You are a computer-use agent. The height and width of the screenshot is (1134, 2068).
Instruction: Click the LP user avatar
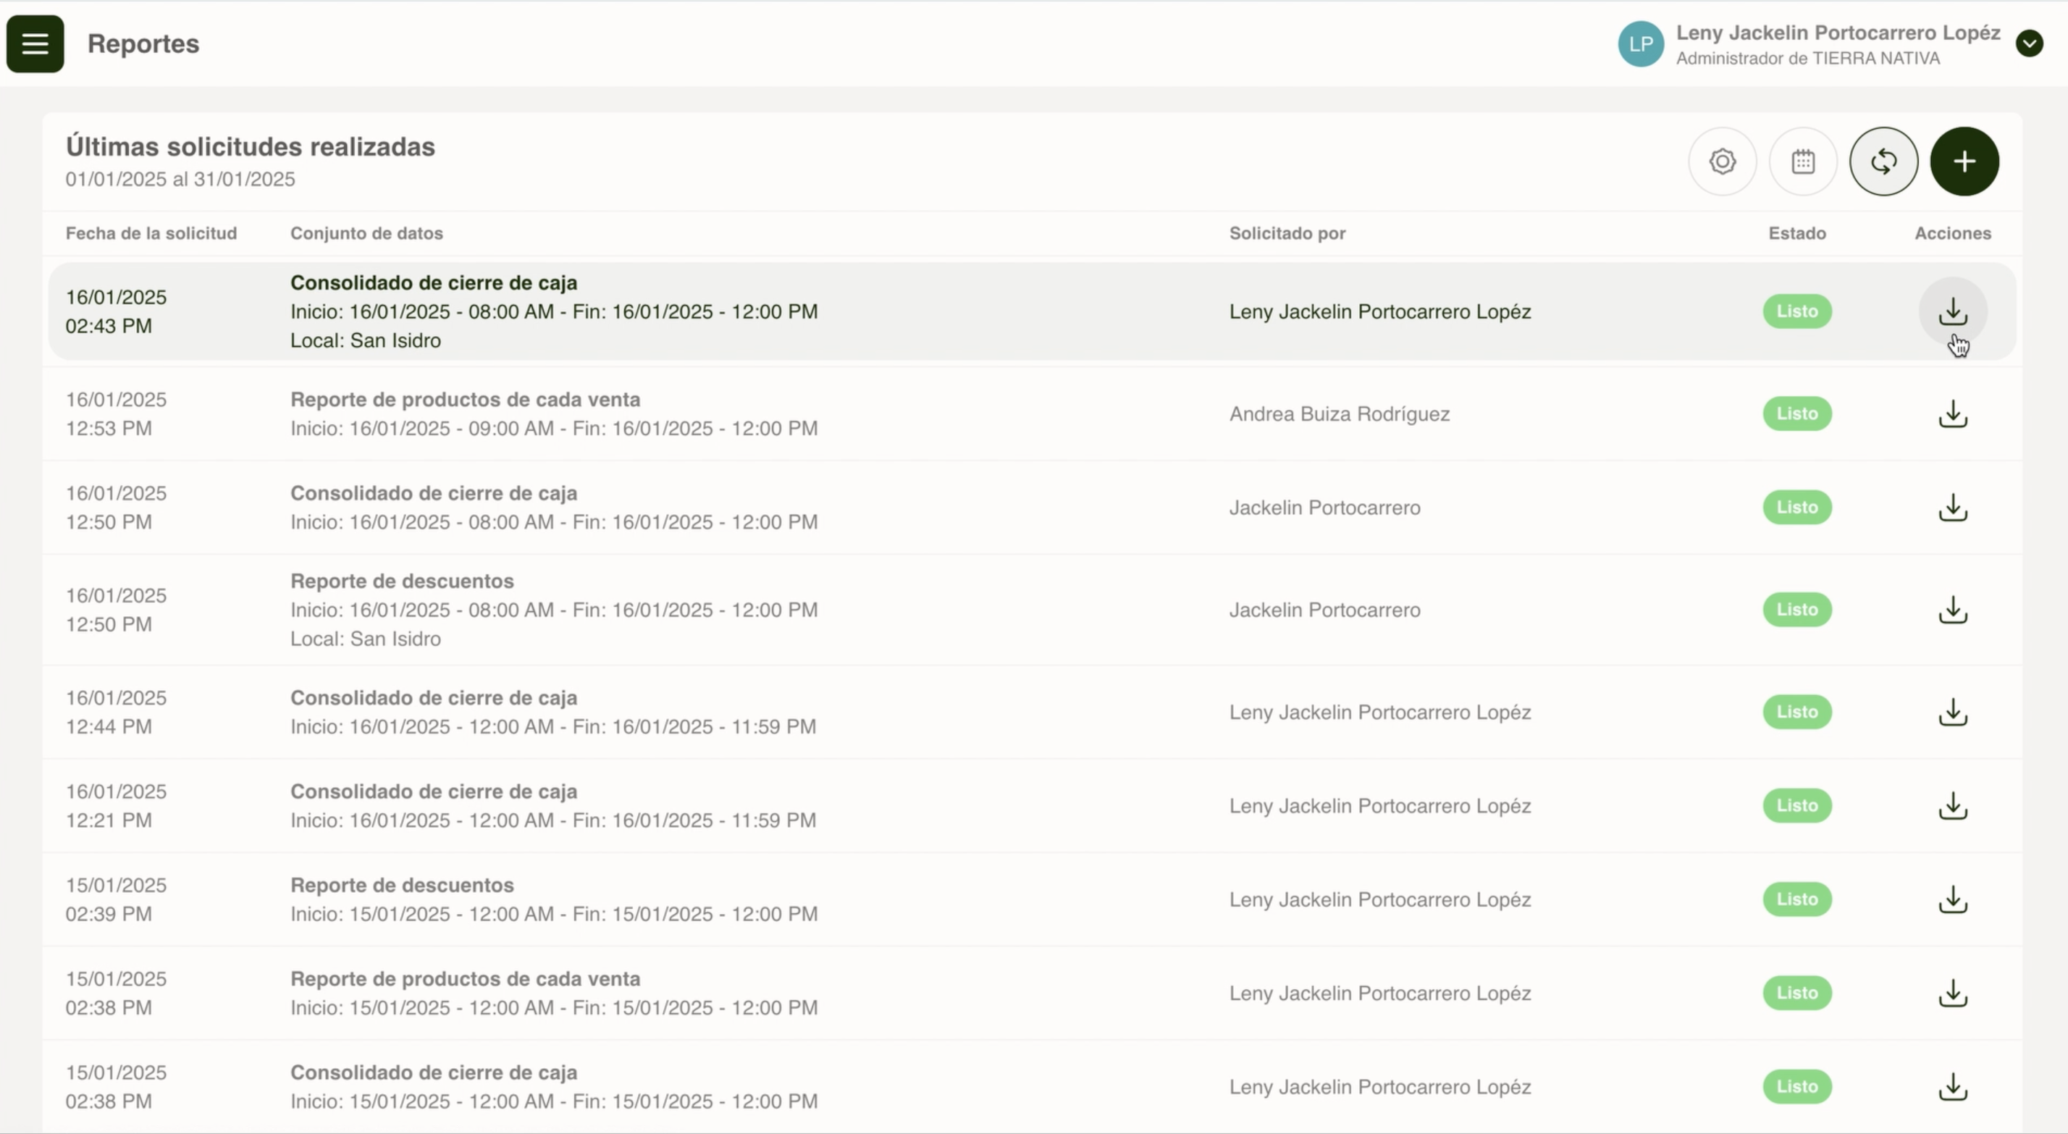pos(1640,44)
